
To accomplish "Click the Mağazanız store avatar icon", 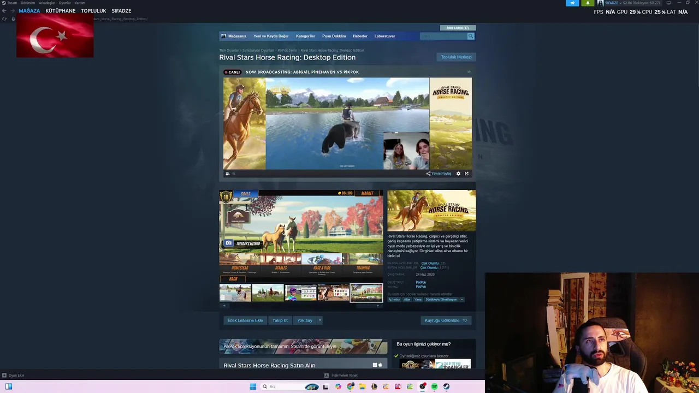I will [223, 36].
